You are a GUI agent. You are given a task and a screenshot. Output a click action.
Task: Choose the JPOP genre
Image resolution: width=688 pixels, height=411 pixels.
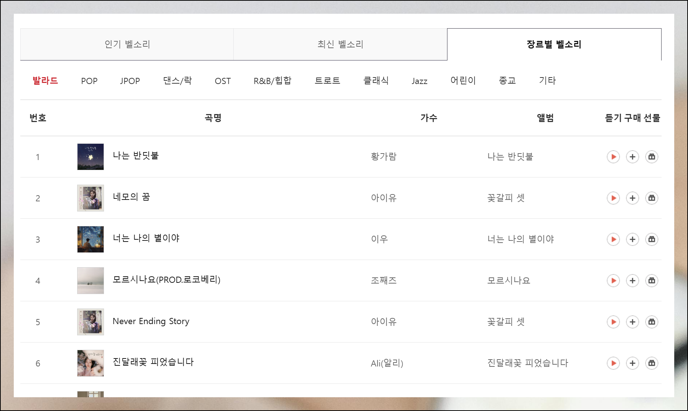[130, 81]
